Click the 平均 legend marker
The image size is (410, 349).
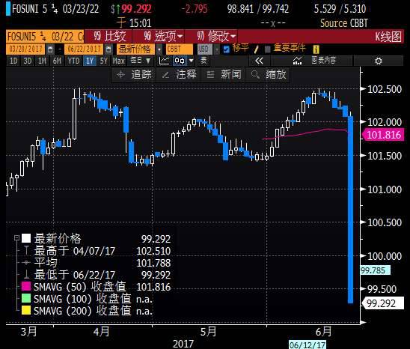point(26,263)
